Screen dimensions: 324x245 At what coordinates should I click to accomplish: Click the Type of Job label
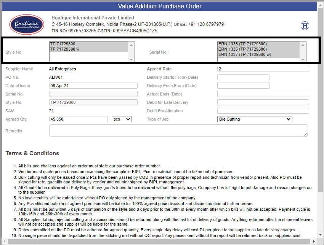pyautogui.click(x=158, y=119)
